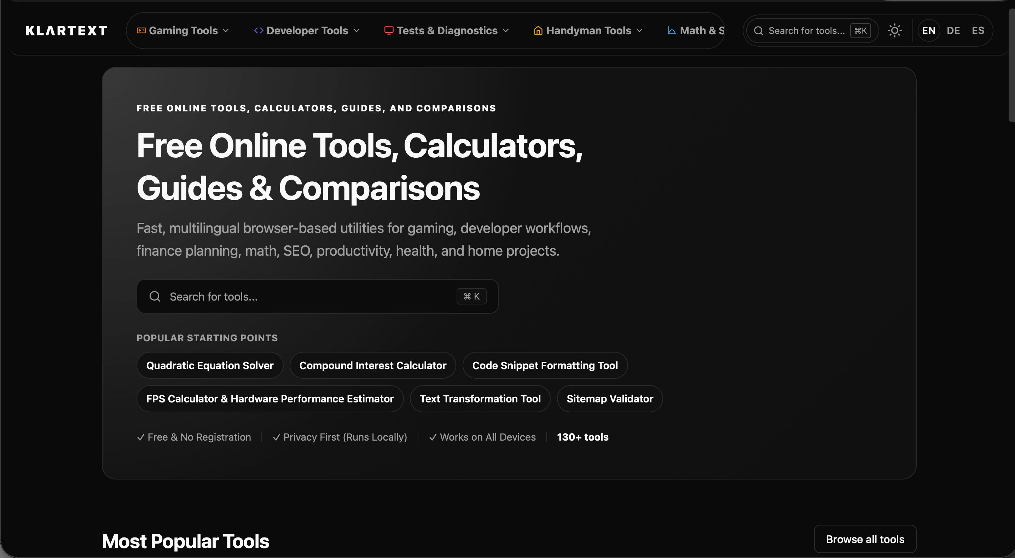Click the Gaming Tools gamepad icon
The image size is (1015, 558).
point(141,30)
